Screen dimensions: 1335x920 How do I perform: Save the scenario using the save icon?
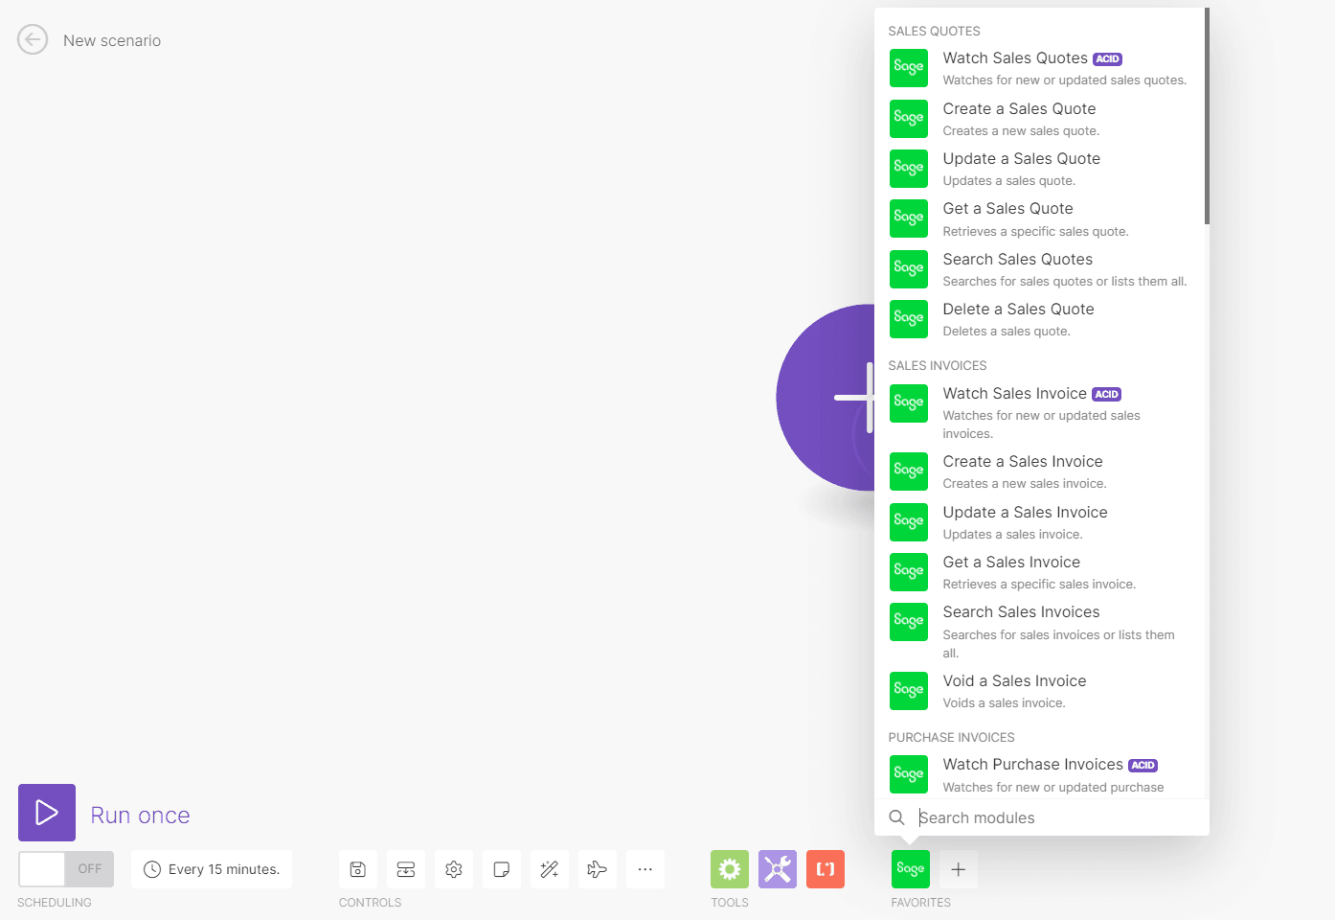(358, 868)
